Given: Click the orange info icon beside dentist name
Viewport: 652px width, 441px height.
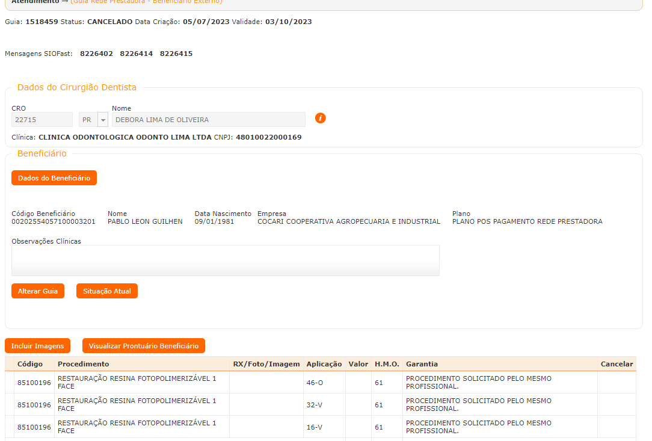Looking at the screenshot, I should click(x=320, y=118).
